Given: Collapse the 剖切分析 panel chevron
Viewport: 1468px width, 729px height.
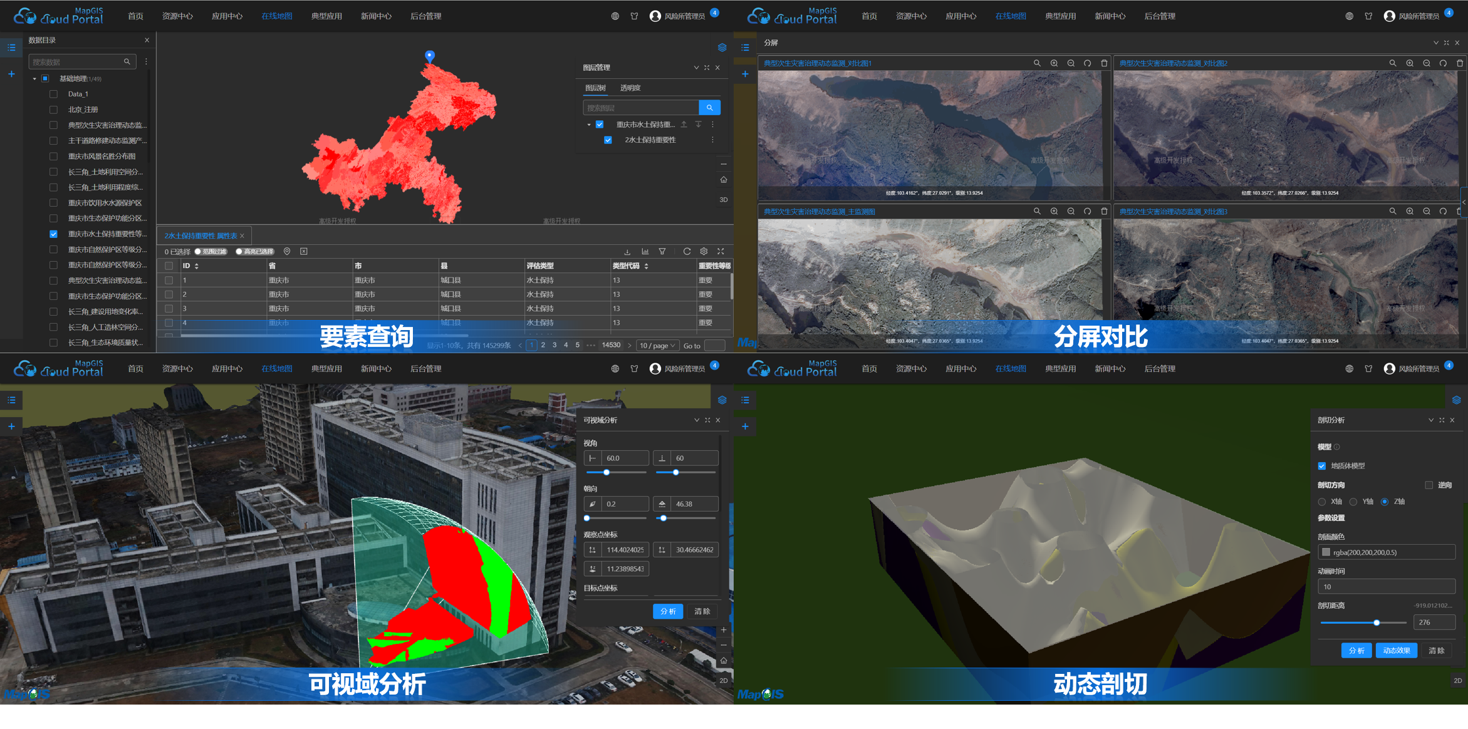Looking at the screenshot, I should 1430,420.
